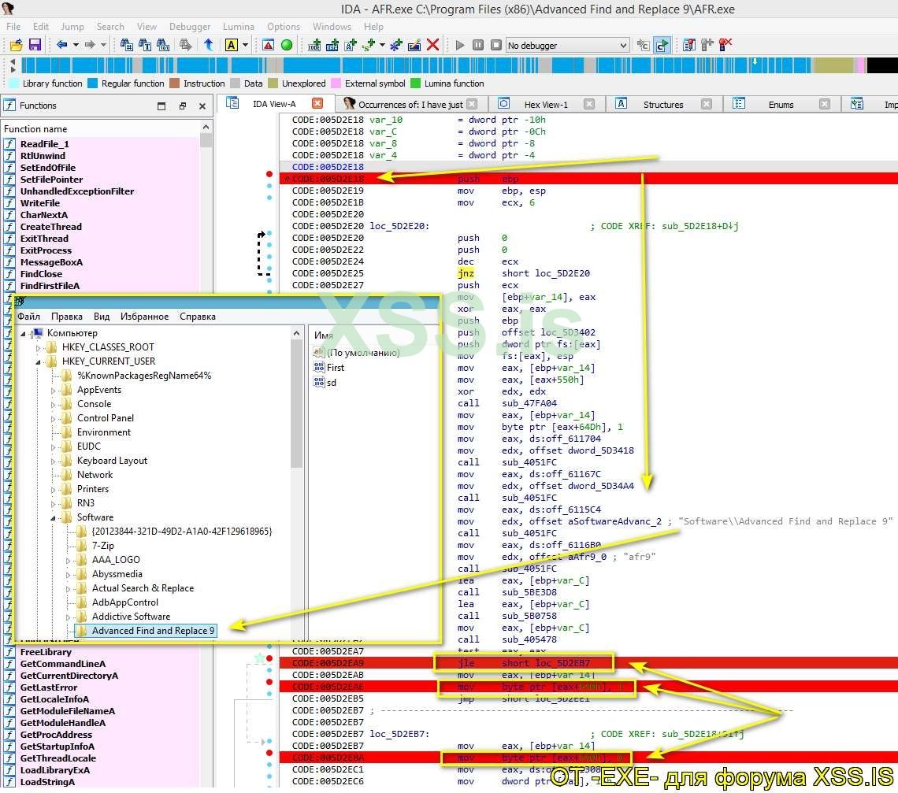Click the green circle toolbar icon
This screenshot has width=898, height=793.
click(287, 45)
